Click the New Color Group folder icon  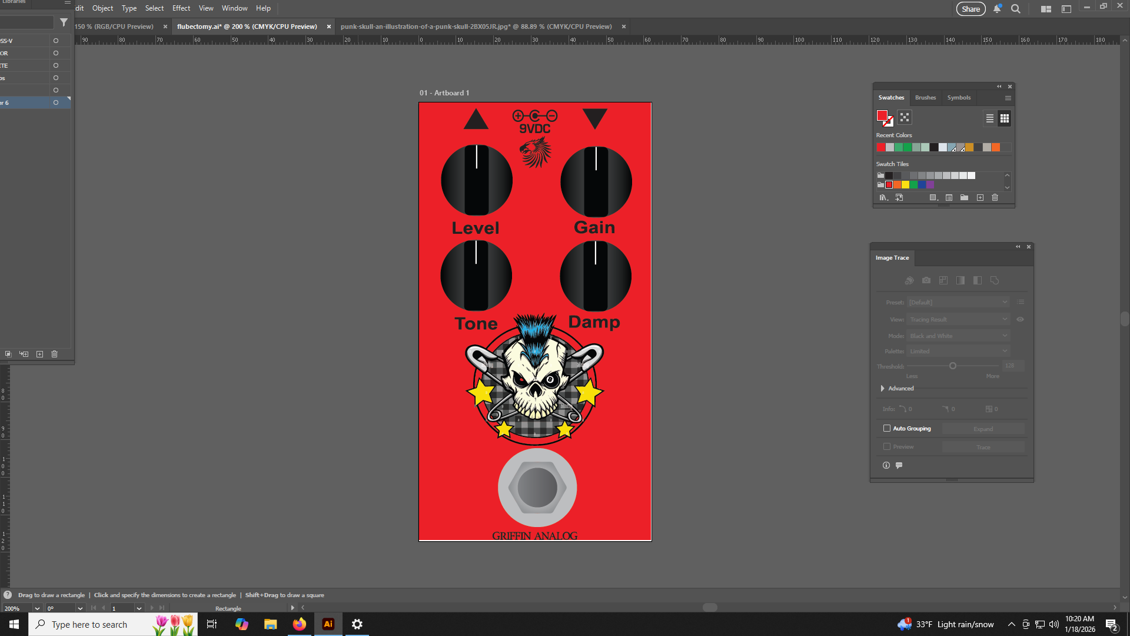click(x=964, y=198)
